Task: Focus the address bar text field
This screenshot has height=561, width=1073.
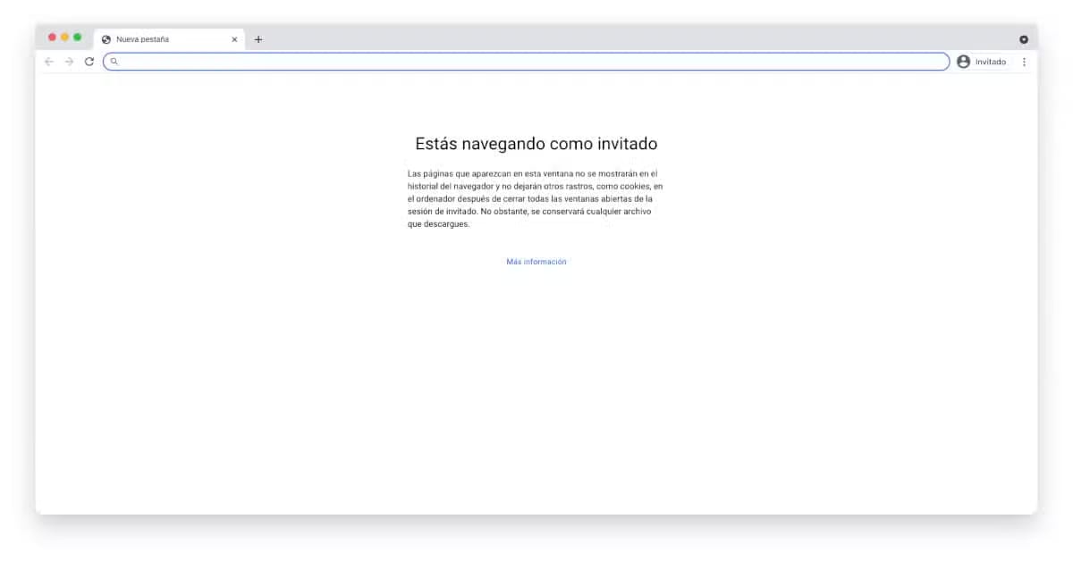Action: (528, 62)
